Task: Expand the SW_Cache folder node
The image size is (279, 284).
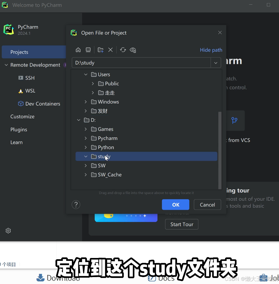Action: 86,175
